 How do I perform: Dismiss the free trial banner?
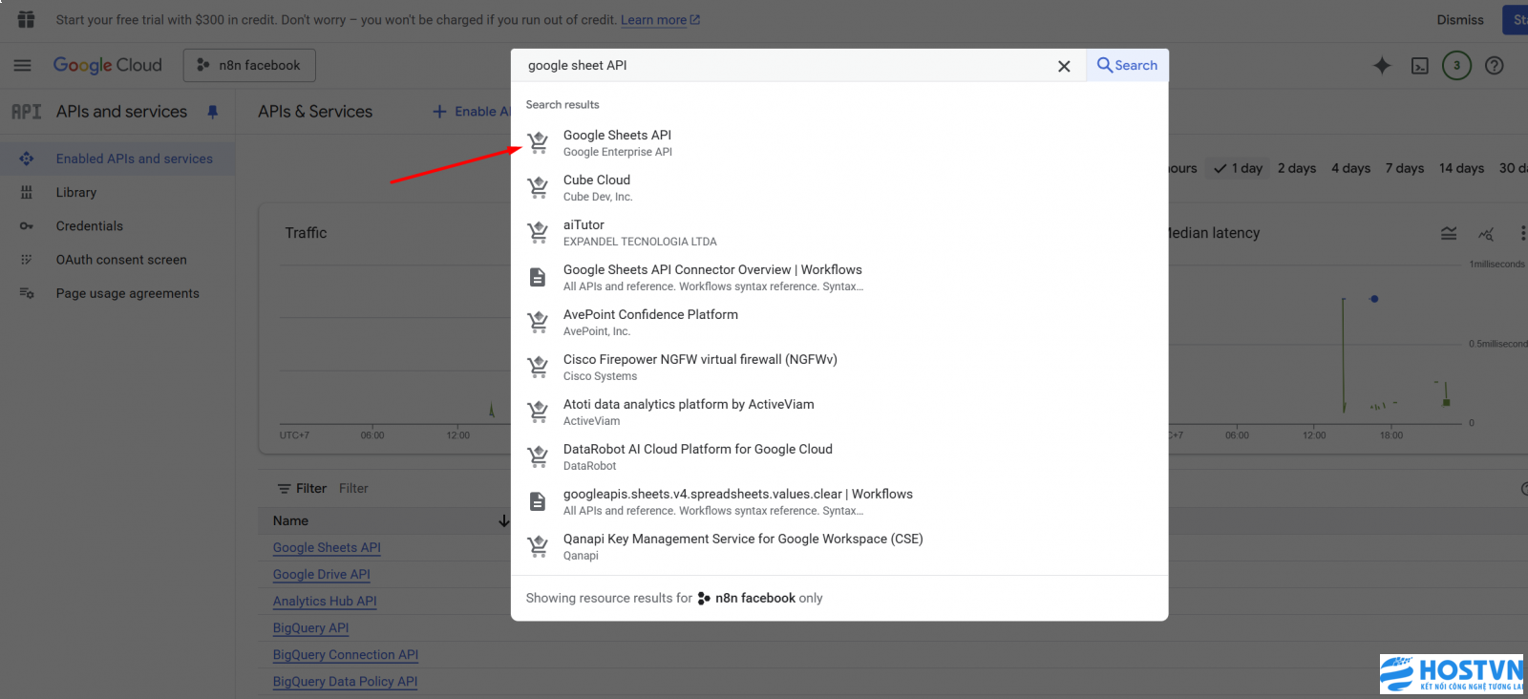coord(1460,20)
